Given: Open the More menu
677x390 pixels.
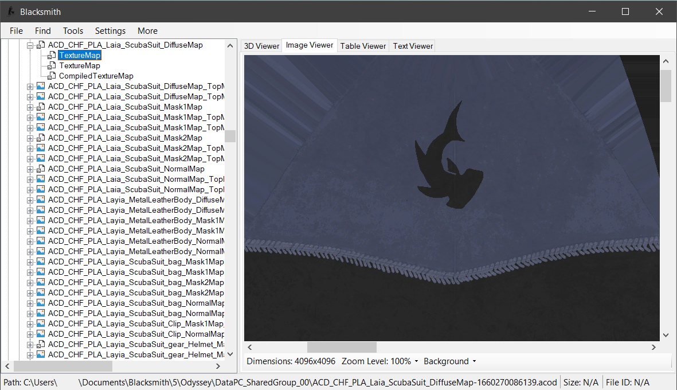Looking at the screenshot, I should click(147, 30).
